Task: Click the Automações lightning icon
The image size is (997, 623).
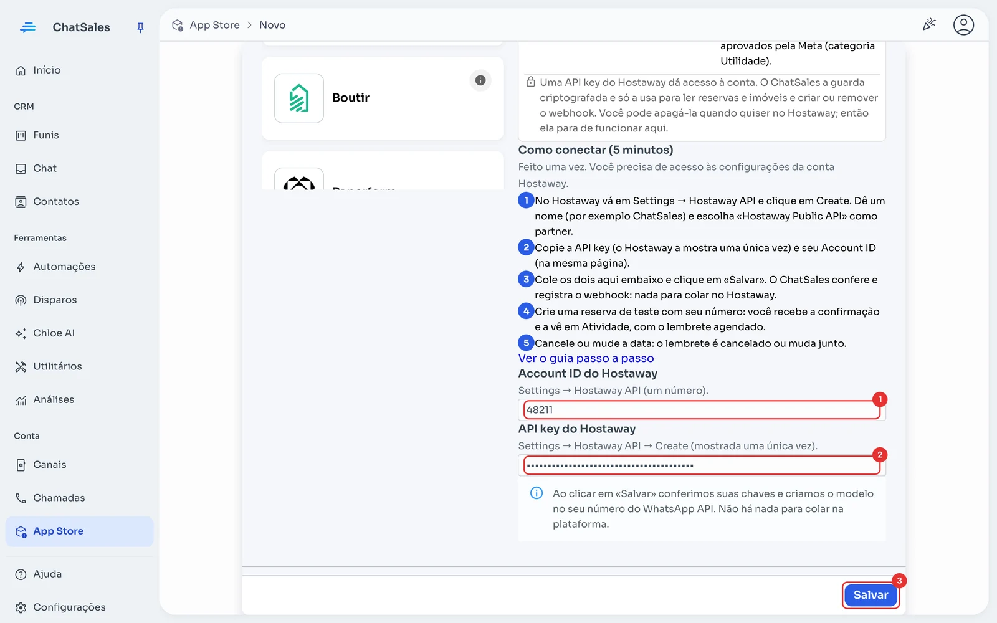Action: click(x=21, y=267)
